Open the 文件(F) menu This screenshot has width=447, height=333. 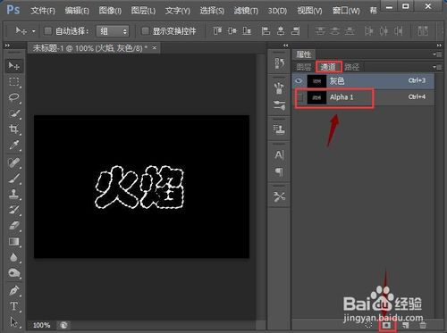coord(43,11)
